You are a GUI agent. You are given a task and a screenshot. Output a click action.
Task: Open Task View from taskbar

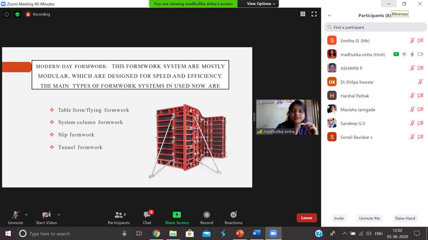point(139,234)
